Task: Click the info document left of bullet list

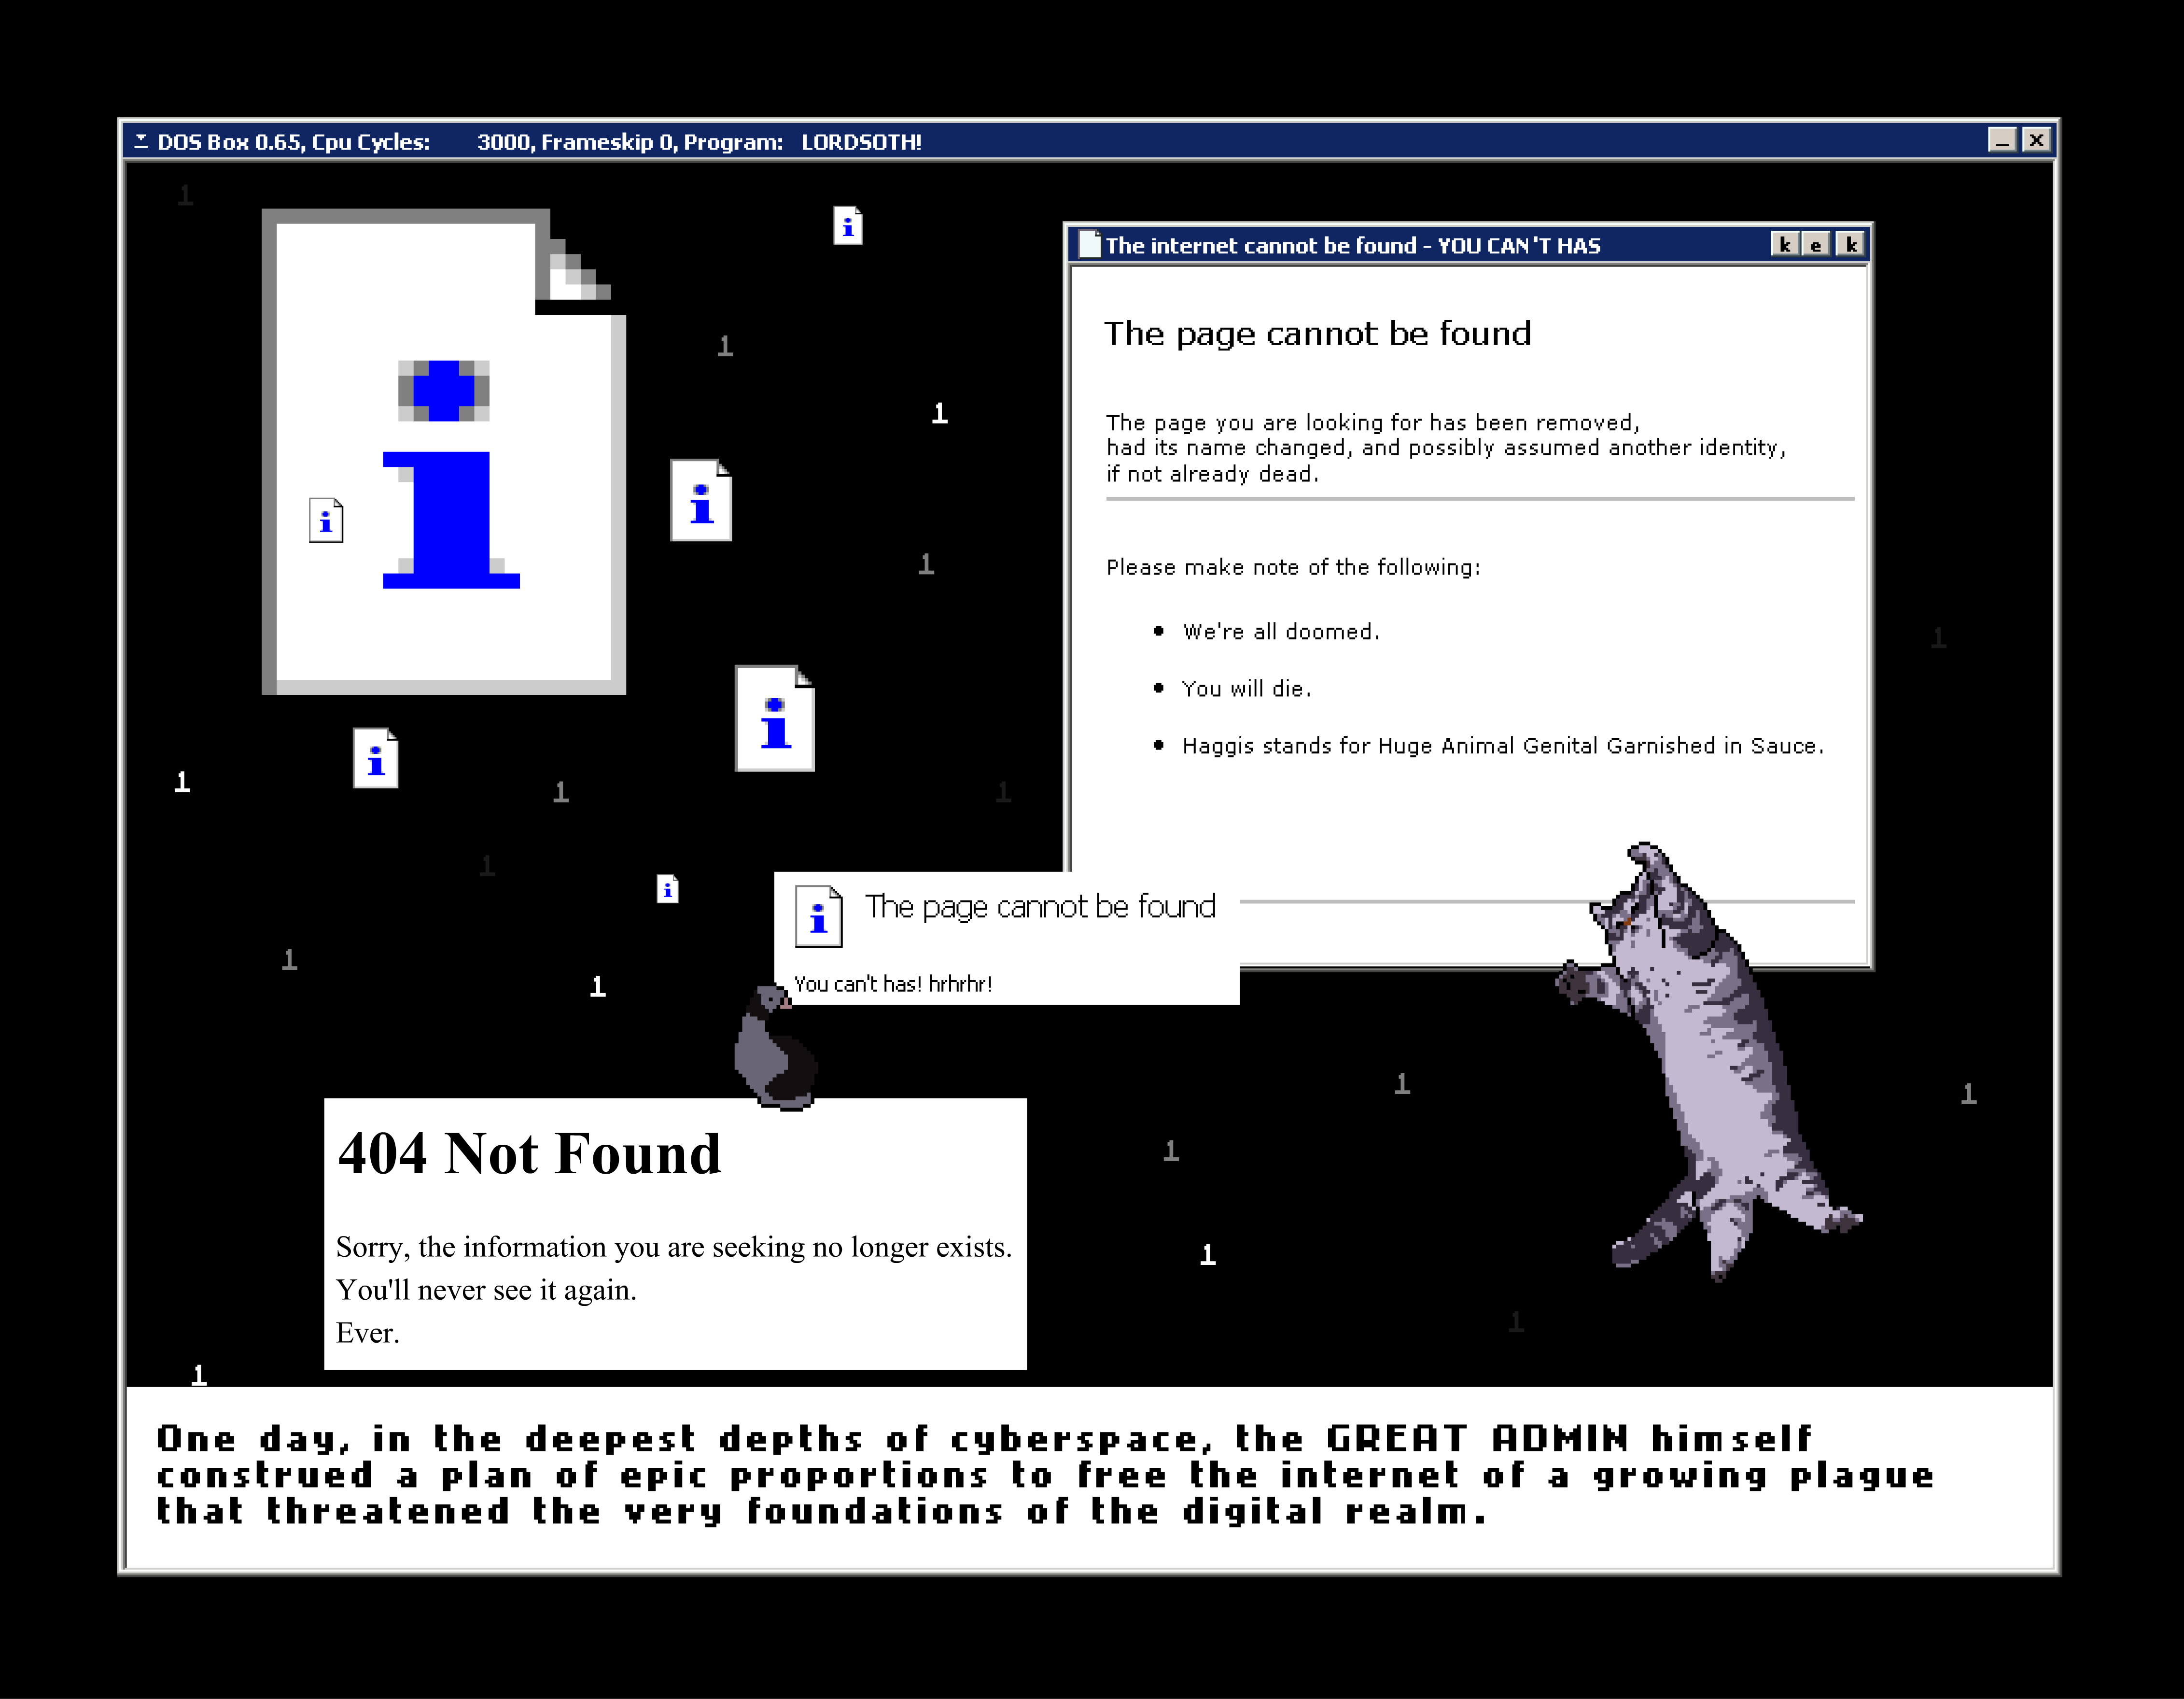Action: click(774, 718)
